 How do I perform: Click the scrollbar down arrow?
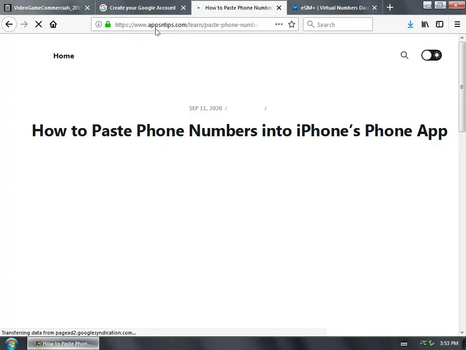tap(462, 333)
